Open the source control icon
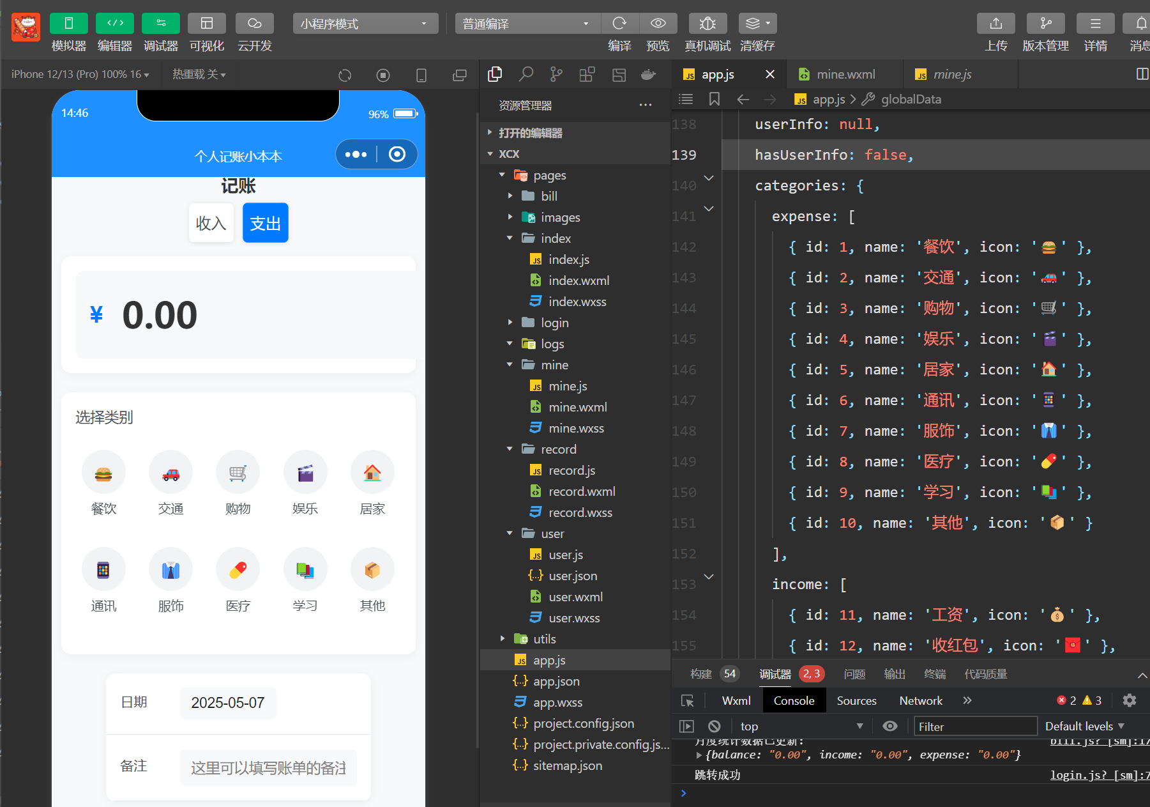The image size is (1150, 807). point(556,75)
